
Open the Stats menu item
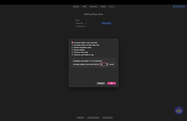[103, 6]
